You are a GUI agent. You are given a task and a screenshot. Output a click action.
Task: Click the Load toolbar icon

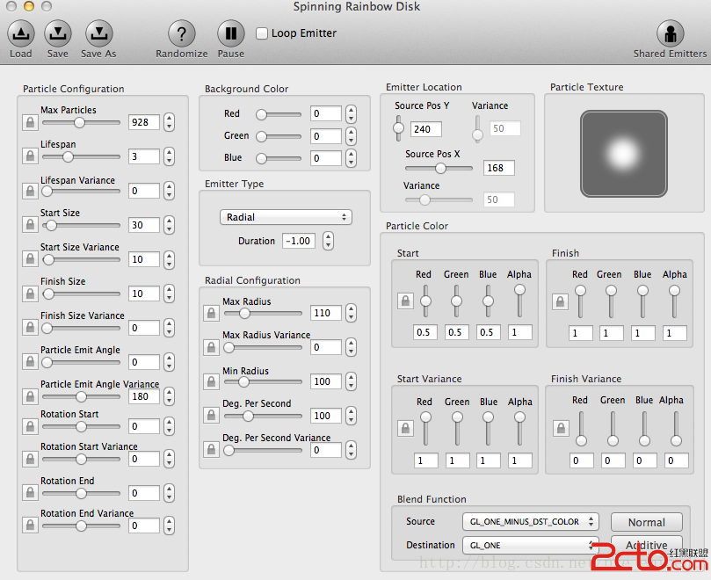[x=20, y=34]
